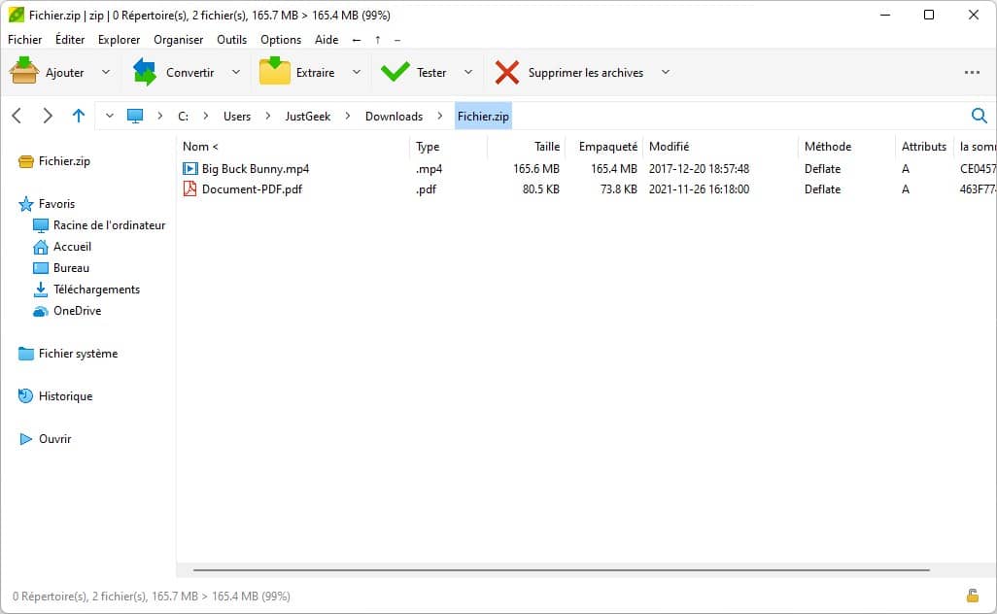Sort by the Taille column header
The height and width of the screenshot is (614, 997).
[547, 146]
